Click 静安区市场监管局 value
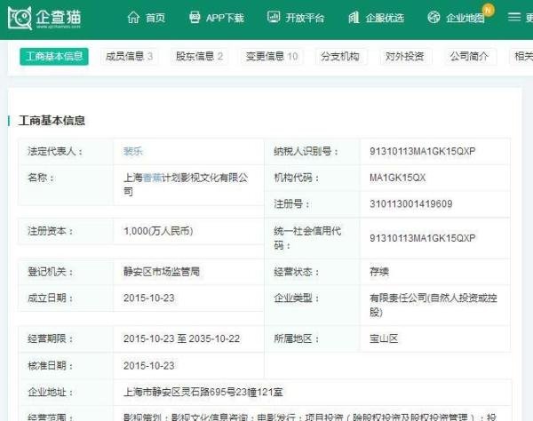Screen dimensions: 533x421 coord(162,272)
